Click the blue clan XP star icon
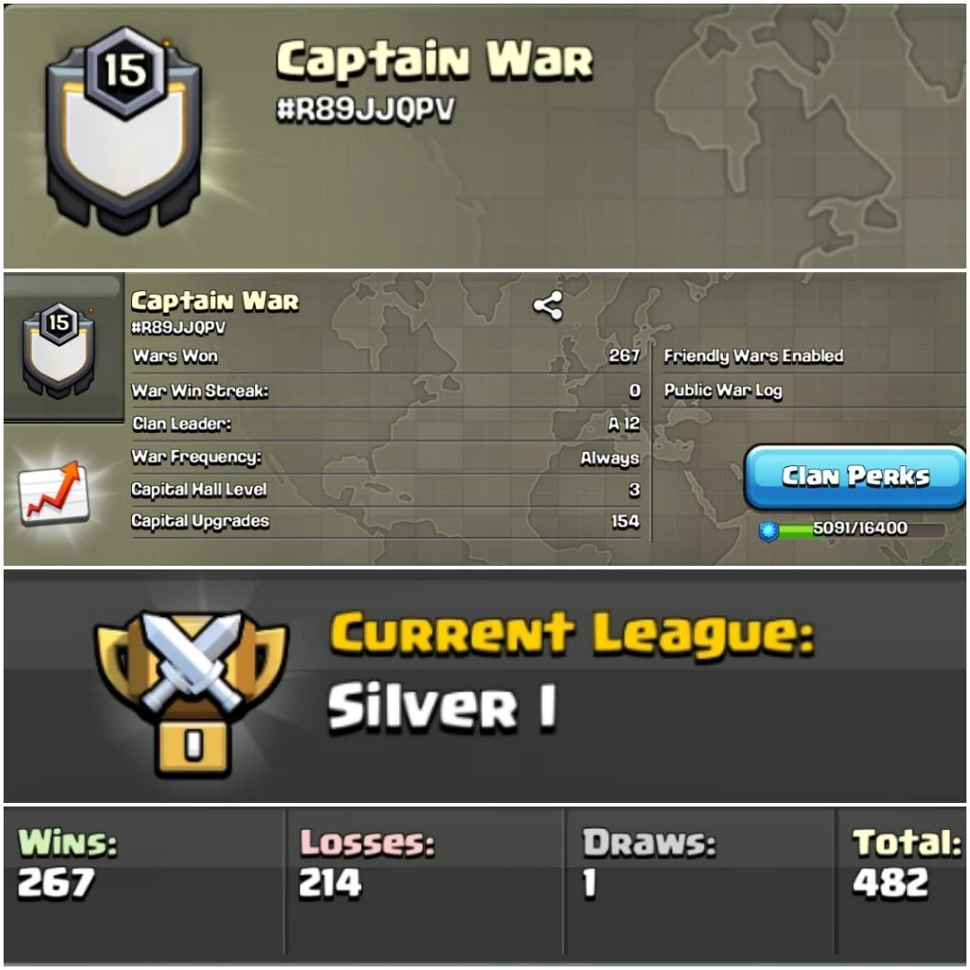The image size is (970, 970). point(768,531)
